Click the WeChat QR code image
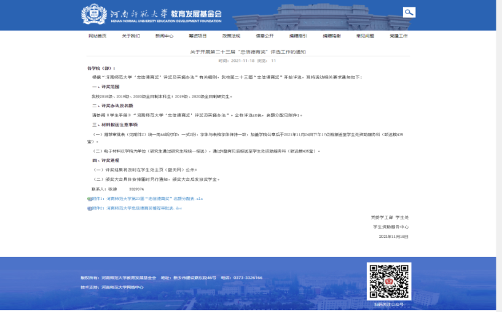 388,281
